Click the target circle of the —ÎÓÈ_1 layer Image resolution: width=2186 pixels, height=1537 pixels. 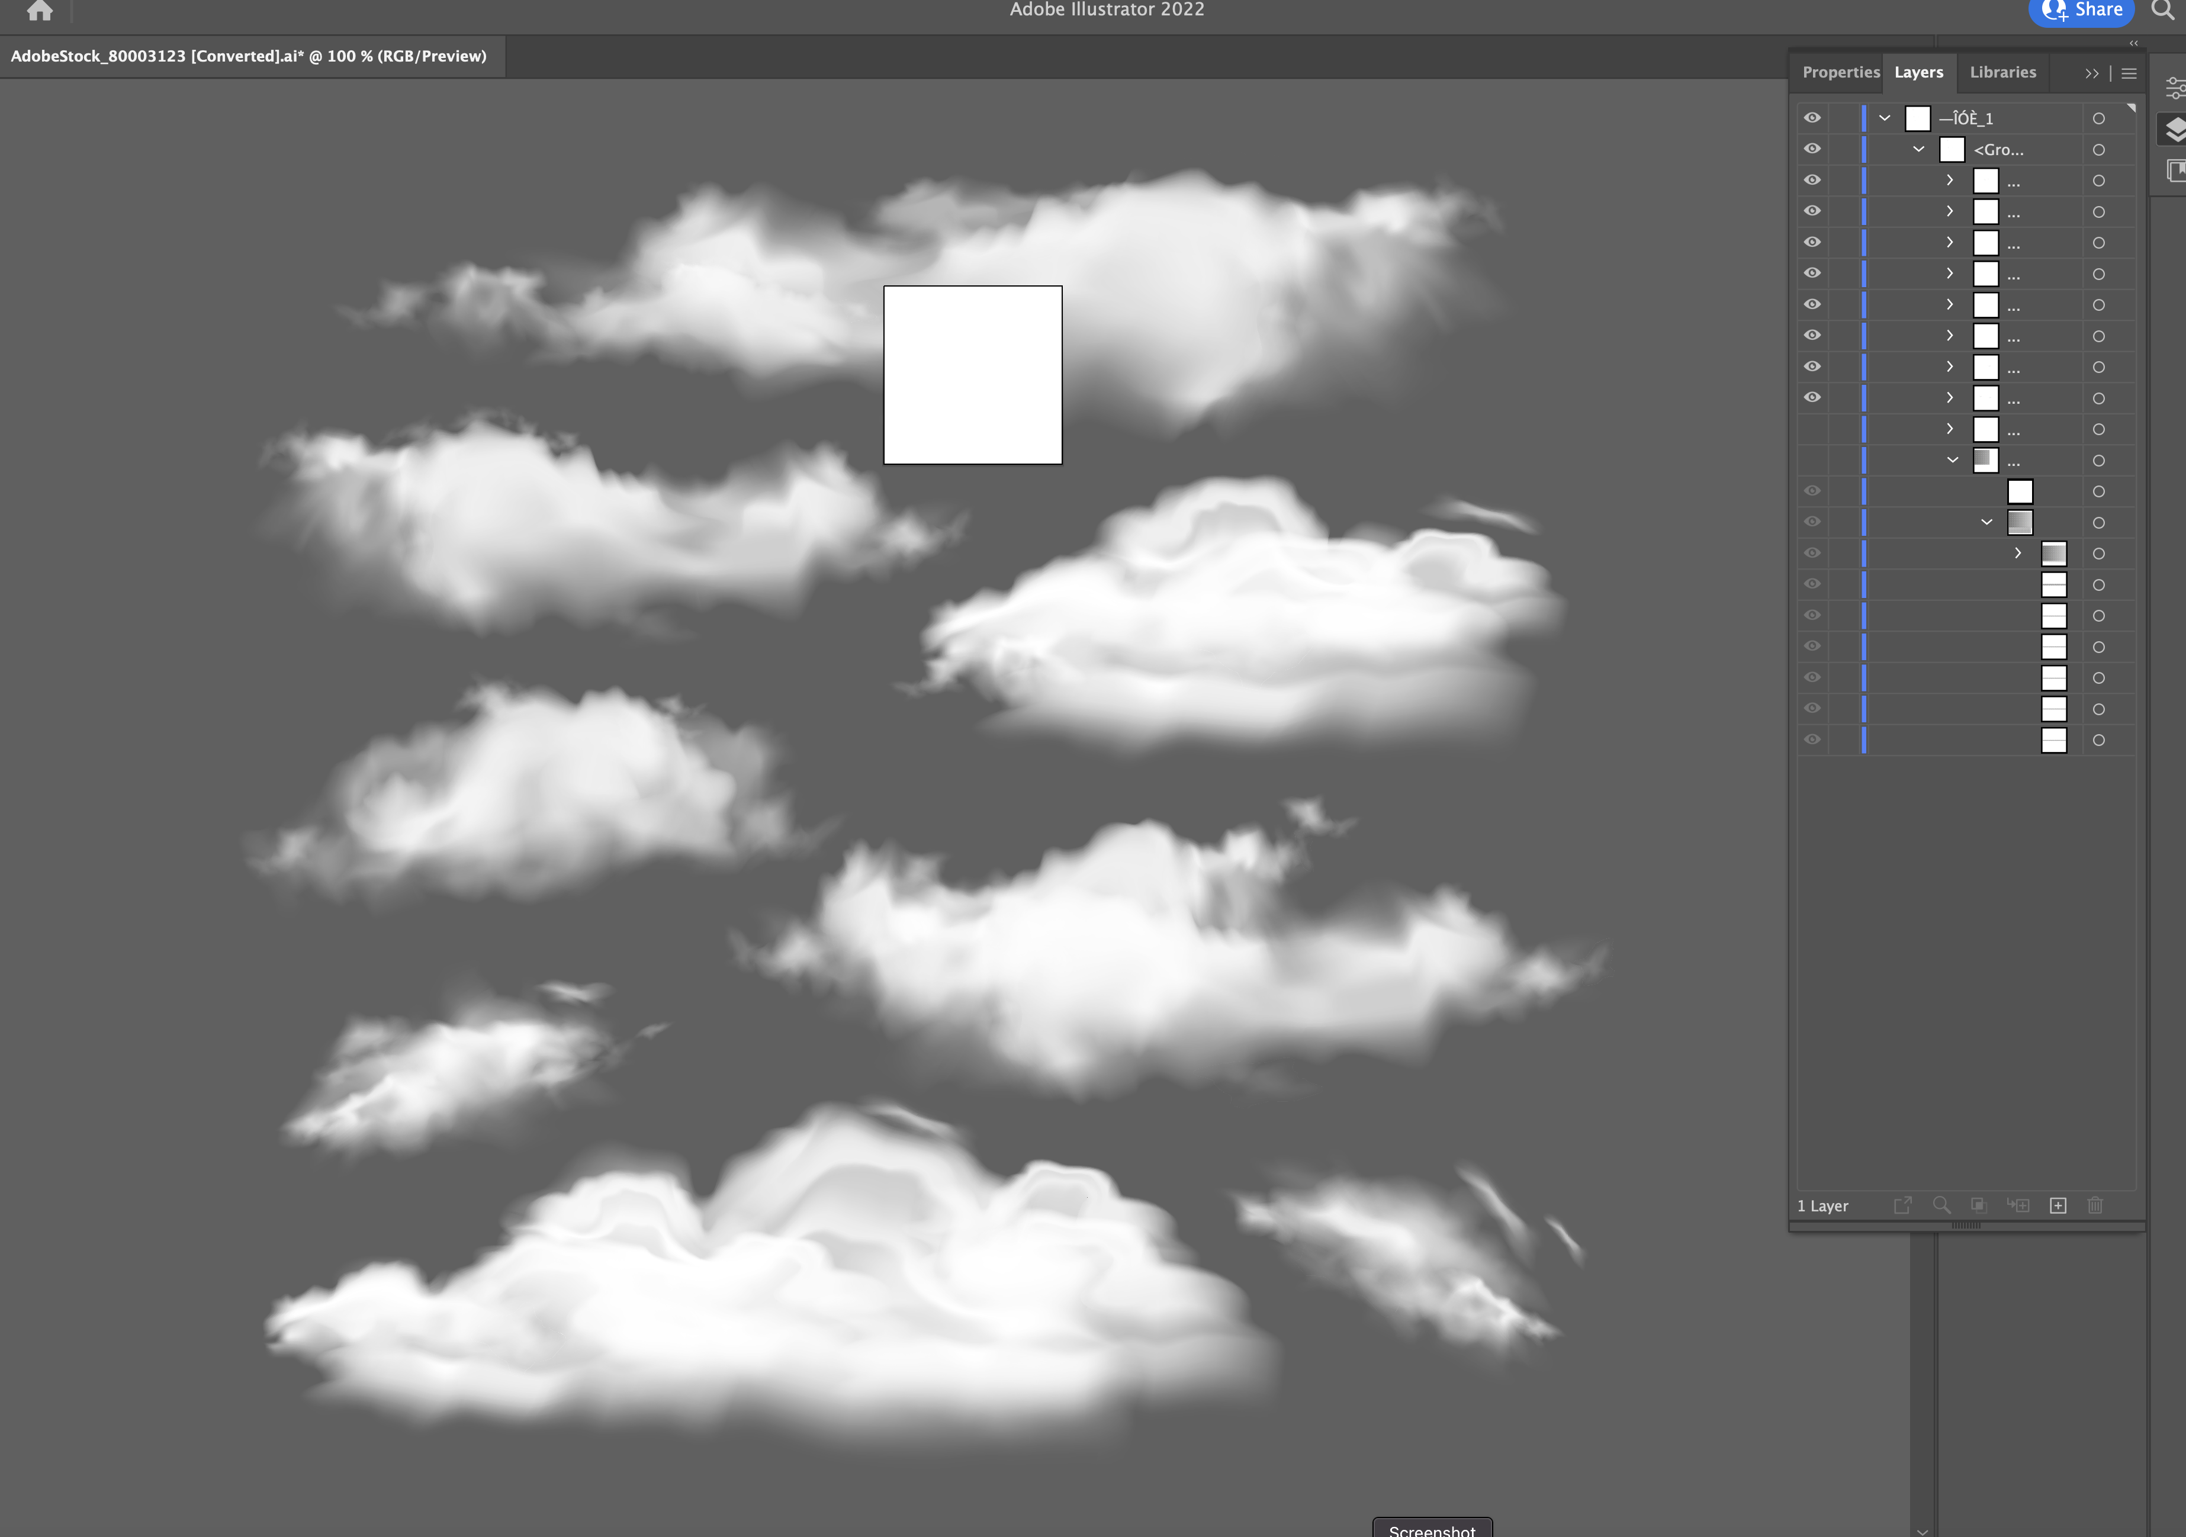[2098, 119]
